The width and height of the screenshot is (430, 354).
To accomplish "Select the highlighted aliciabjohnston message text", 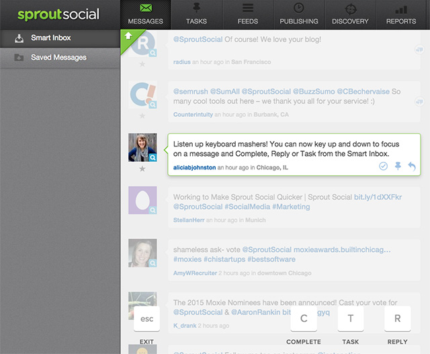I will (x=286, y=149).
